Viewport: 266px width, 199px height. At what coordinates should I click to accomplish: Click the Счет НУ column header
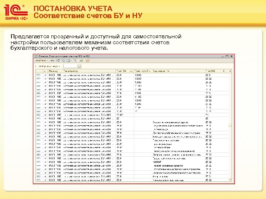pyautogui.click(x=213, y=71)
